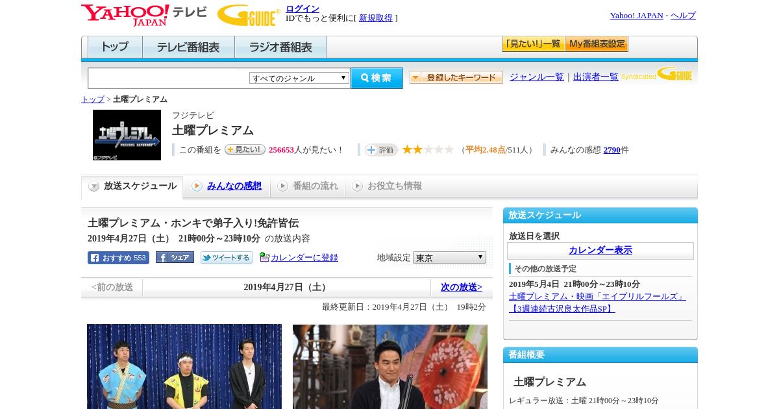Click the G-GUIDE logo in header

[249, 15]
